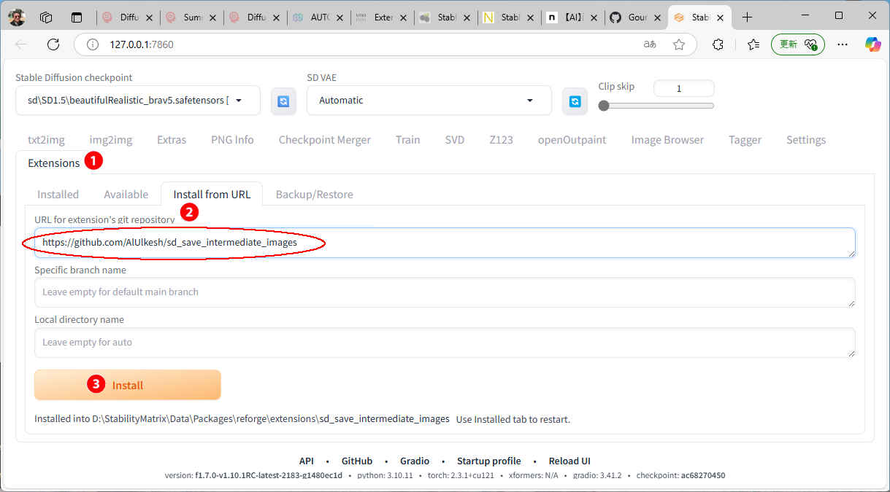Open the Available extensions tab
This screenshot has width=890, height=492.
(x=126, y=194)
